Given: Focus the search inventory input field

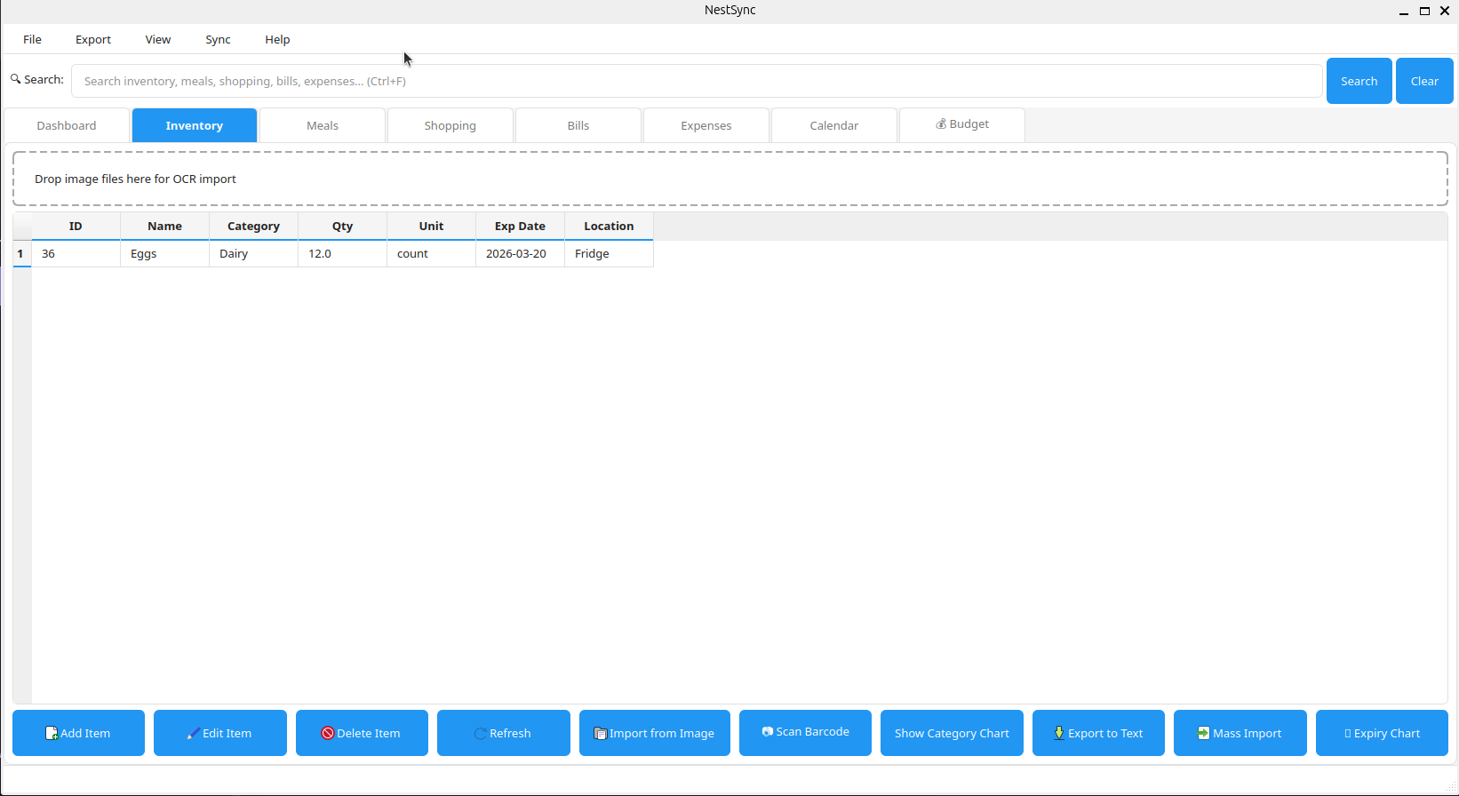Looking at the screenshot, I should [697, 81].
